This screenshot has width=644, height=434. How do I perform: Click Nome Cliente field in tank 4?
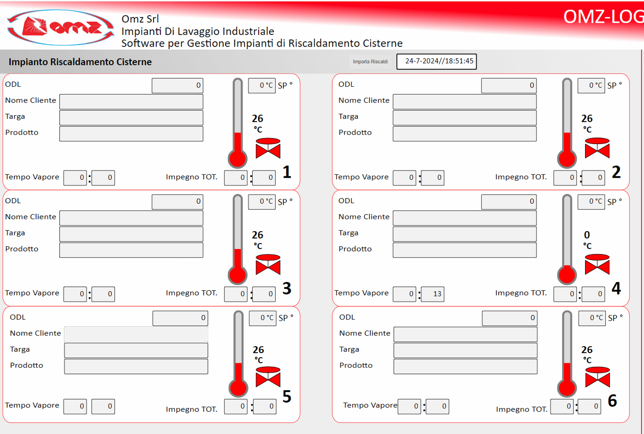(465, 218)
